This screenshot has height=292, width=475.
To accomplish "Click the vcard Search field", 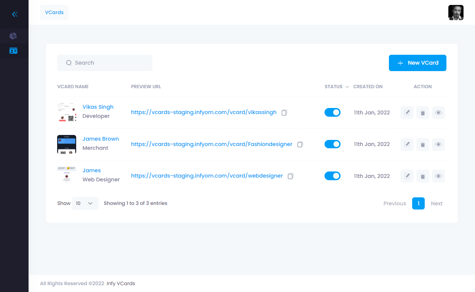I will point(105,63).
